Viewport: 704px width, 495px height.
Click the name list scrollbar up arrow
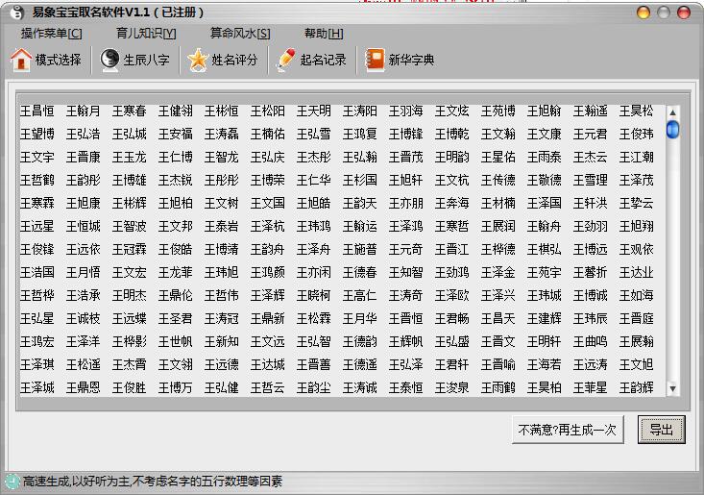(x=672, y=111)
